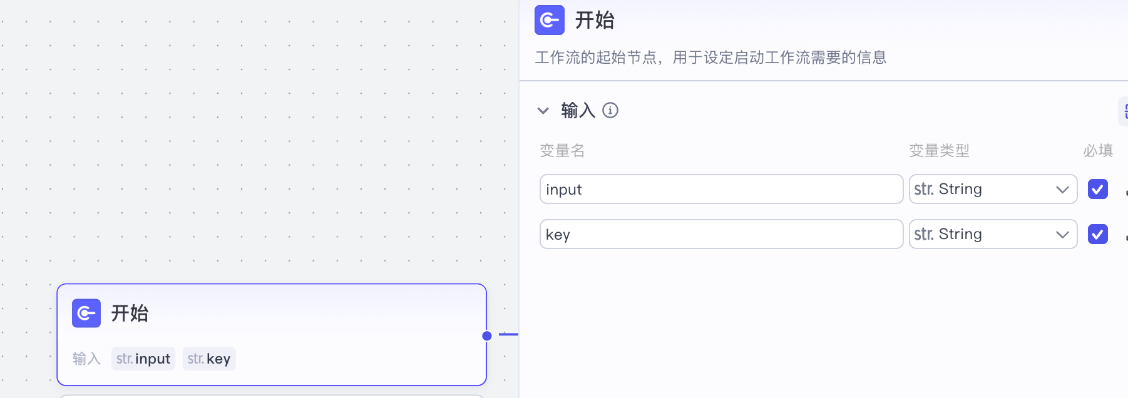Image resolution: width=1128 pixels, height=398 pixels.
Task: Click the str icon in key's type selector
Action: tap(923, 234)
